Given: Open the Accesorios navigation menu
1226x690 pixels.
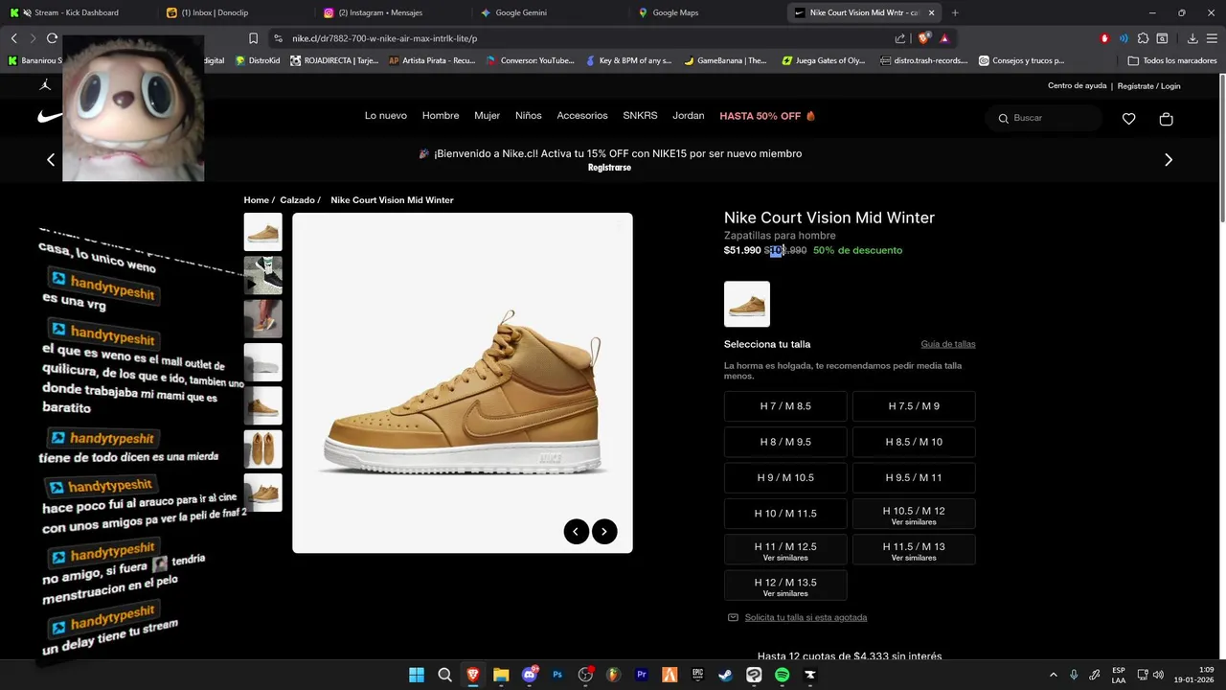Looking at the screenshot, I should pos(582,116).
